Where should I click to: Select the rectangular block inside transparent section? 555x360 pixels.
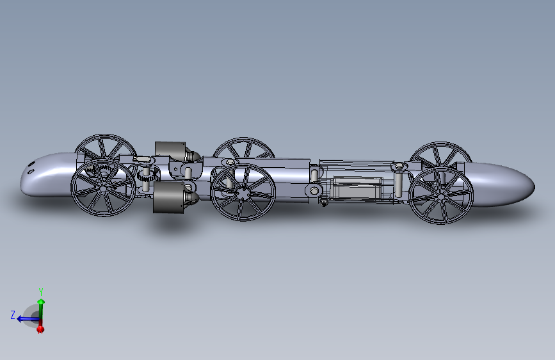(x=357, y=187)
